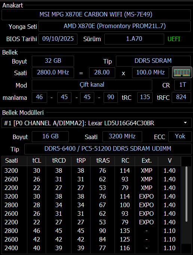Click the tRC value 135 field
193x255 pixels.
(145, 97)
